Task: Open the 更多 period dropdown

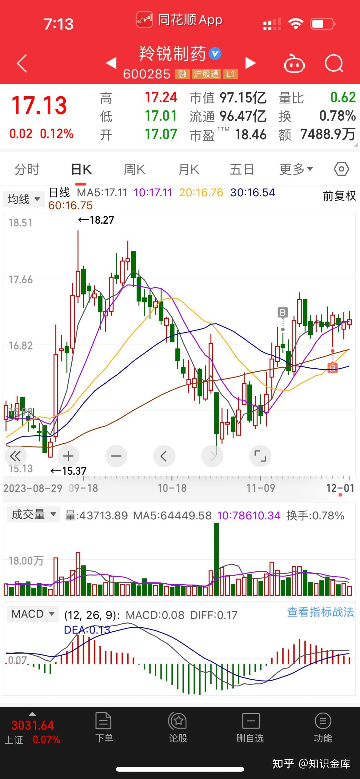Action: pos(296,169)
